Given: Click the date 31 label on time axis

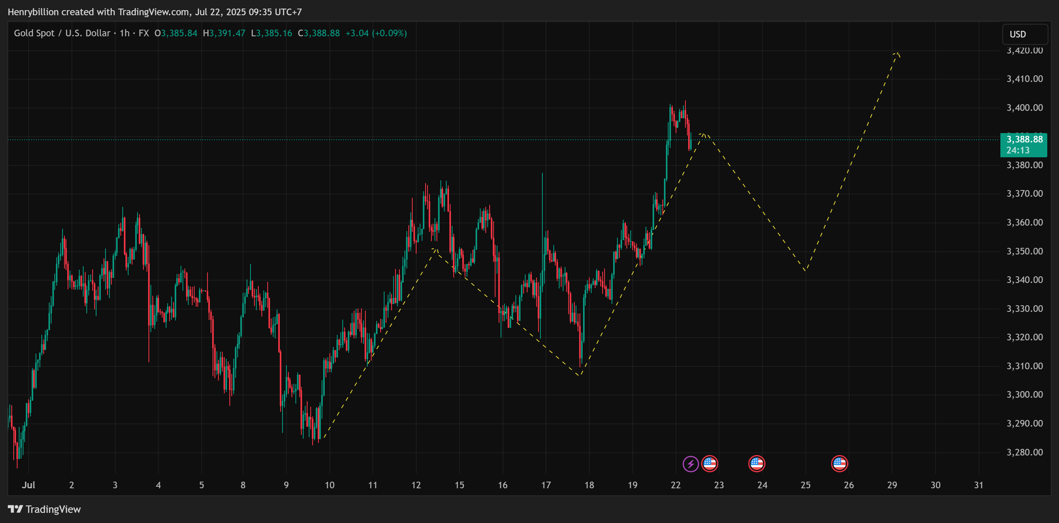Looking at the screenshot, I should point(979,485).
